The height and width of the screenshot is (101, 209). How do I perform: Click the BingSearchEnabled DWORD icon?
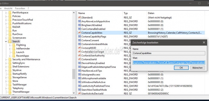pos(79,25)
